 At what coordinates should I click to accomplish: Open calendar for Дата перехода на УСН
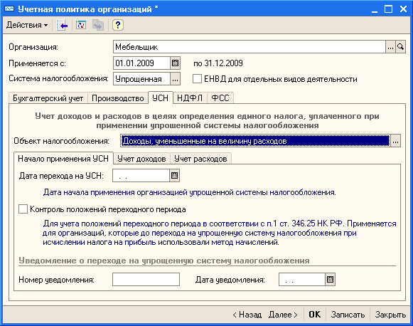point(174,175)
